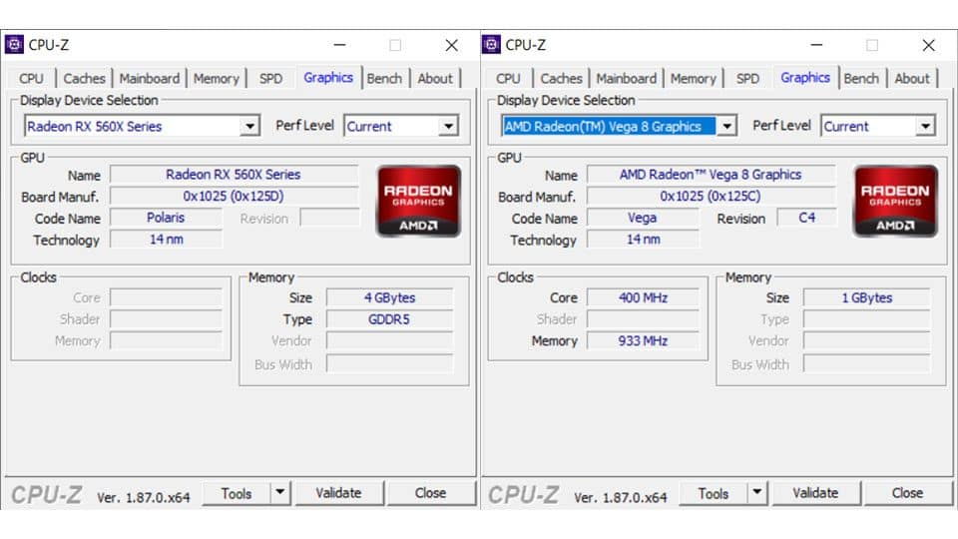Click Tools button in left window
This screenshot has height=539, width=958.
(237, 493)
